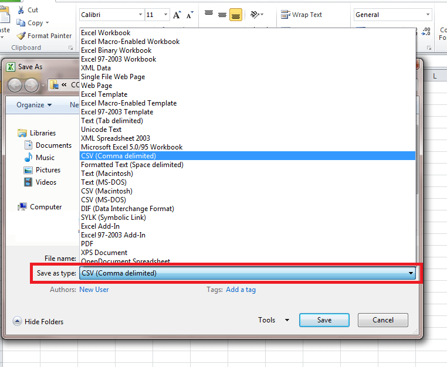Screen dimensions: 447x367
Task: Open the font size 11 dropdown
Action: point(165,15)
